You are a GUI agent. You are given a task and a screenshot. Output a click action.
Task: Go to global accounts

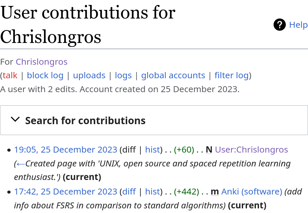point(173,75)
